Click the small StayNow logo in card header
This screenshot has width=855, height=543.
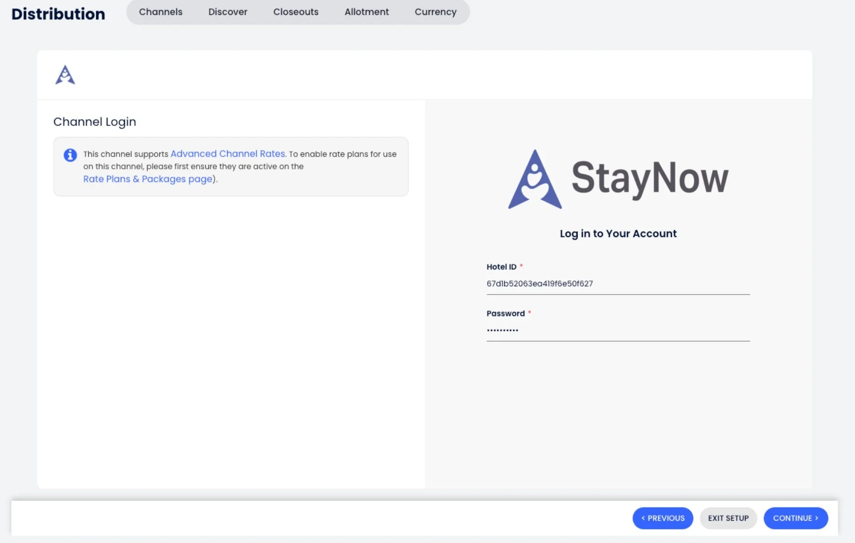[x=65, y=75]
